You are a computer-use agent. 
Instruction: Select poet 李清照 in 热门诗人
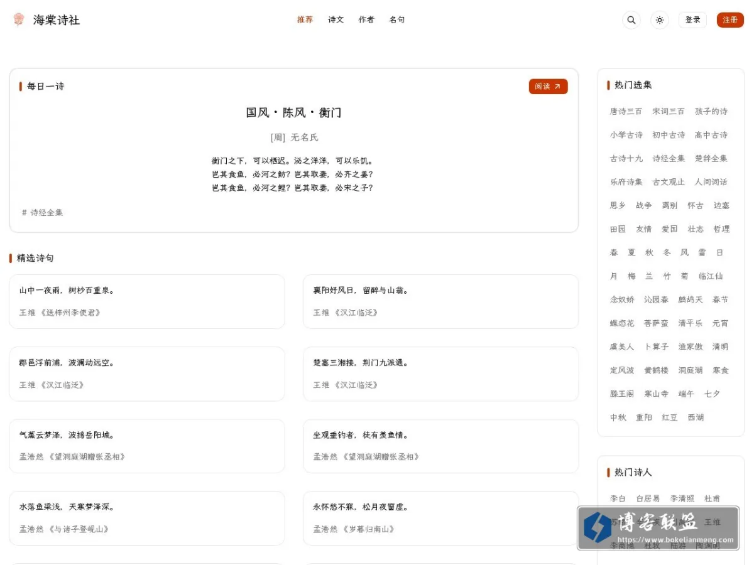[682, 499]
